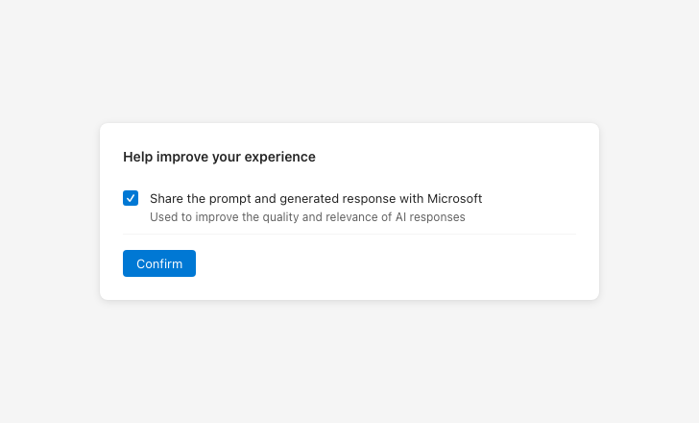Uncheck the Share the prompt checkbox
The image size is (699, 423).
(131, 198)
